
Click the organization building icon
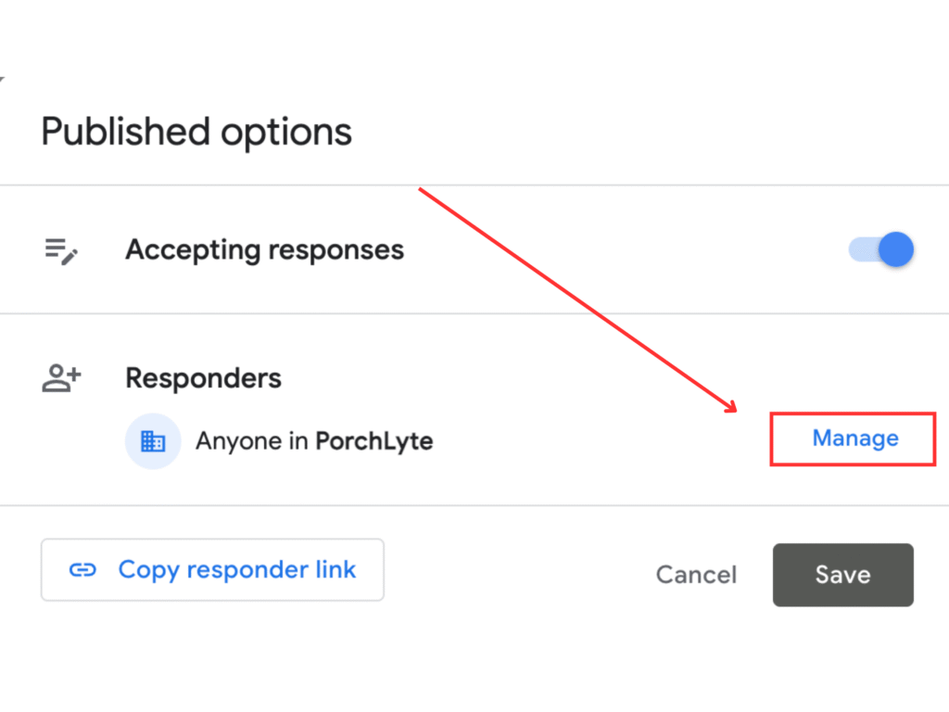click(152, 441)
